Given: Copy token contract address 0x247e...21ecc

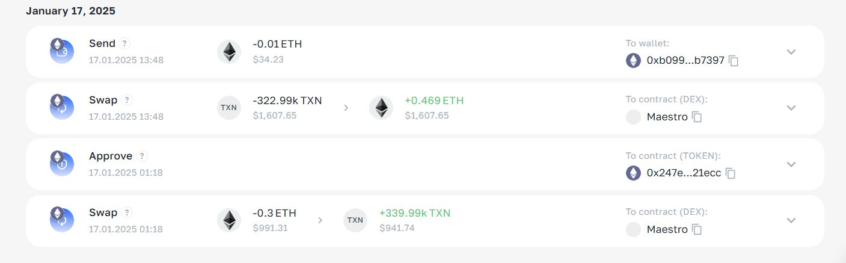Looking at the screenshot, I should [x=731, y=173].
